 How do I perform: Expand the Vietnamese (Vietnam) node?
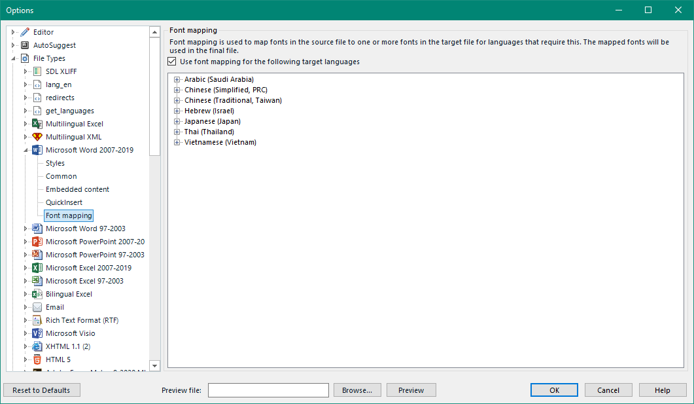click(177, 142)
